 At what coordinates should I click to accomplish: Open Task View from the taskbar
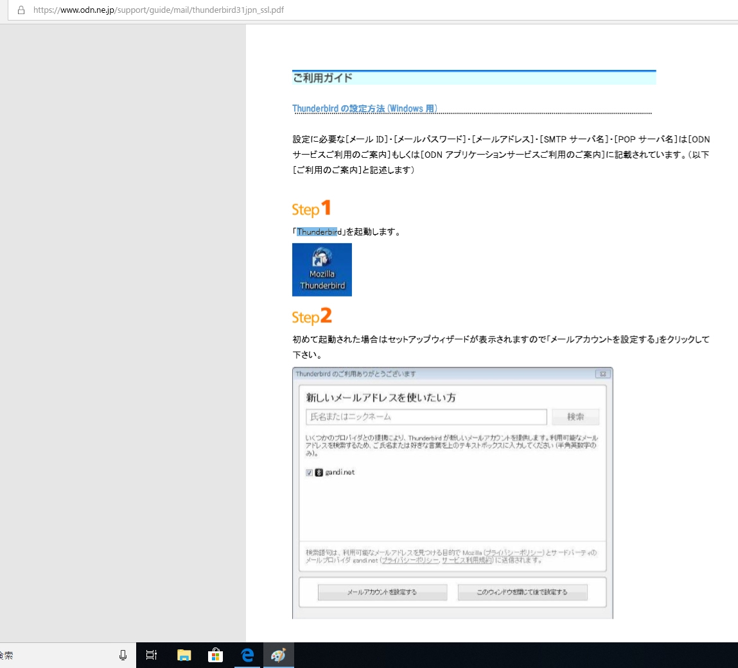click(152, 655)
